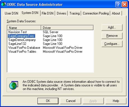Click driver cell of Visual FoxPro Tables row
The width and height of the screenshot is (129, 107).
(63, 52)
